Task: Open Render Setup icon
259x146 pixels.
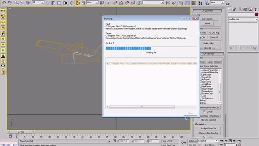Action: click(x=207, y=3)
